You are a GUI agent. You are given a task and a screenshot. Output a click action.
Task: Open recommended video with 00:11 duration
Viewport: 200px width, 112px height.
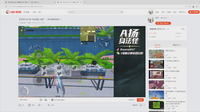click(156, 95)
